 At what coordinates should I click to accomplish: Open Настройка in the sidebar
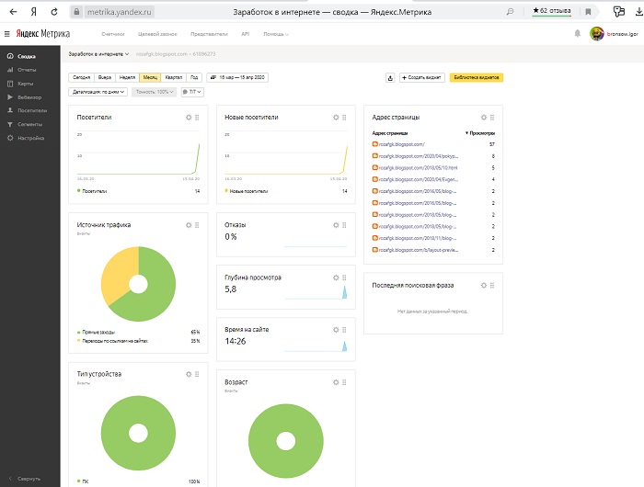(x=30, y=138)
